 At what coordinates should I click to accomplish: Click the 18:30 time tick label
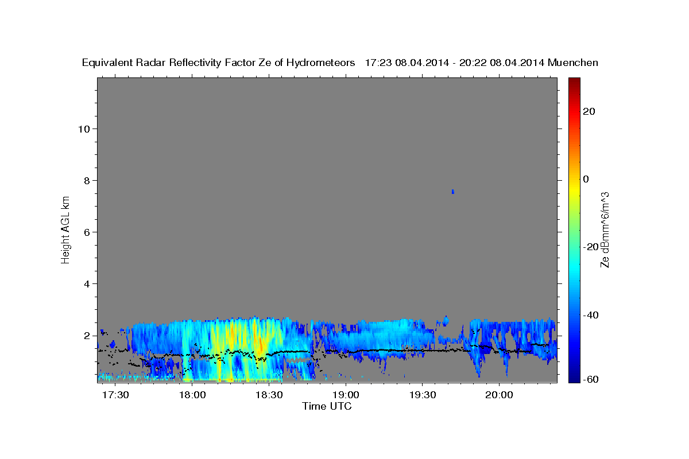point(269,395)
